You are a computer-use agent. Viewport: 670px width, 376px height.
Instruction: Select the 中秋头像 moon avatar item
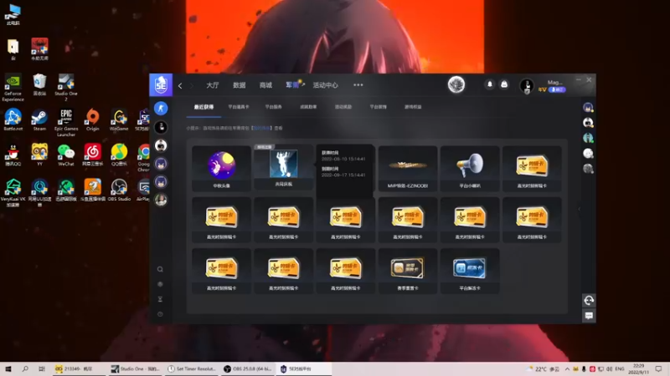[x=221, y=169]
